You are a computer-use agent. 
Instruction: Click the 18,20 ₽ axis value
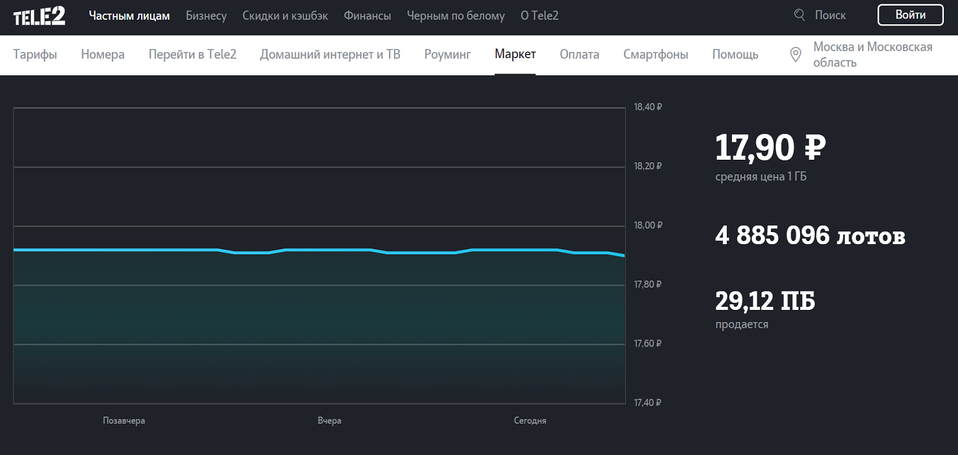[x=648, y=166]
